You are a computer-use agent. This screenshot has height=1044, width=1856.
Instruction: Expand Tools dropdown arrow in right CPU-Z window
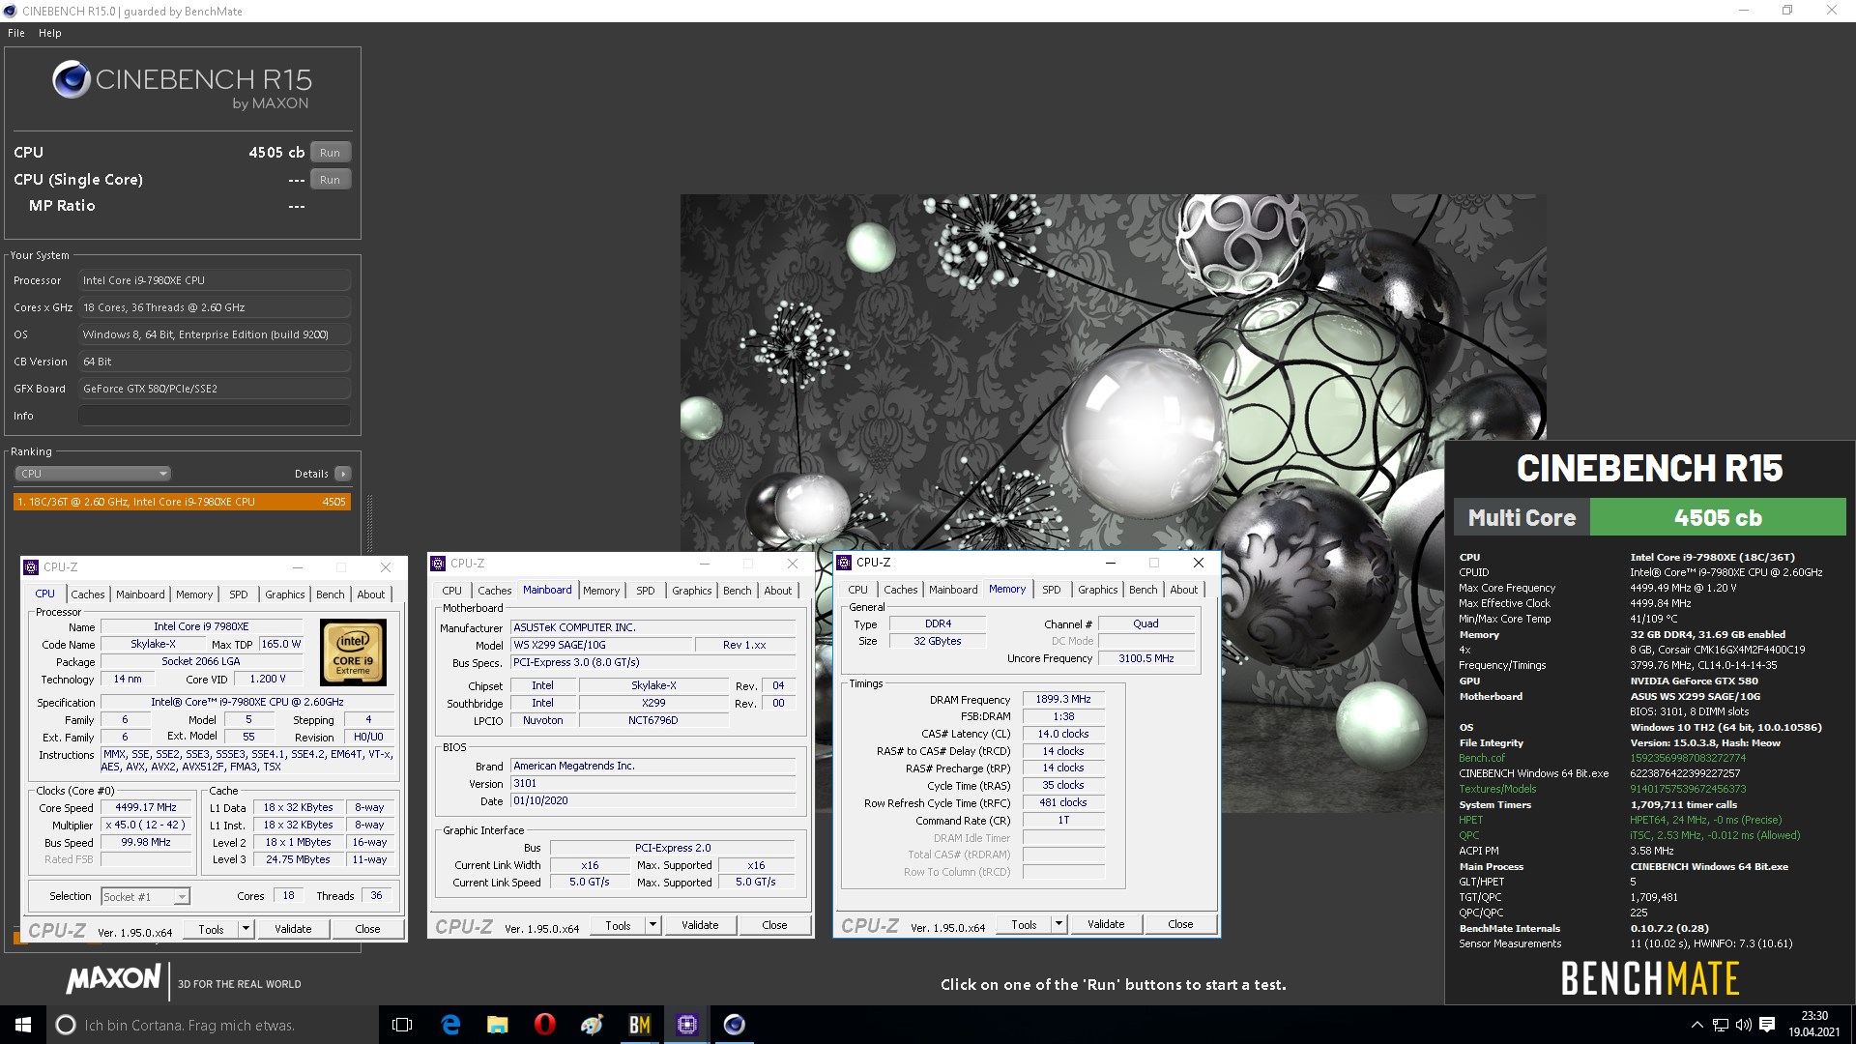pyautogui.click(x=1058, y=924)
